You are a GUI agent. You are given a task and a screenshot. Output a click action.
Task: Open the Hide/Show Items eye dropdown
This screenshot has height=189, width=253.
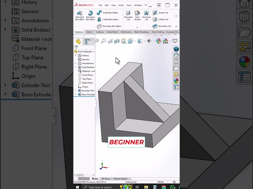tap(149, 41)
